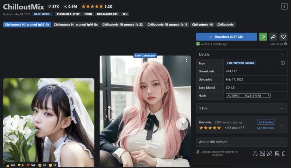291x168 pixels.
Task: Go to previous image with left arrow
Action: [x=12, y=124]
